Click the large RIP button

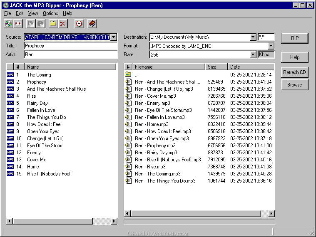coord(295,38)
